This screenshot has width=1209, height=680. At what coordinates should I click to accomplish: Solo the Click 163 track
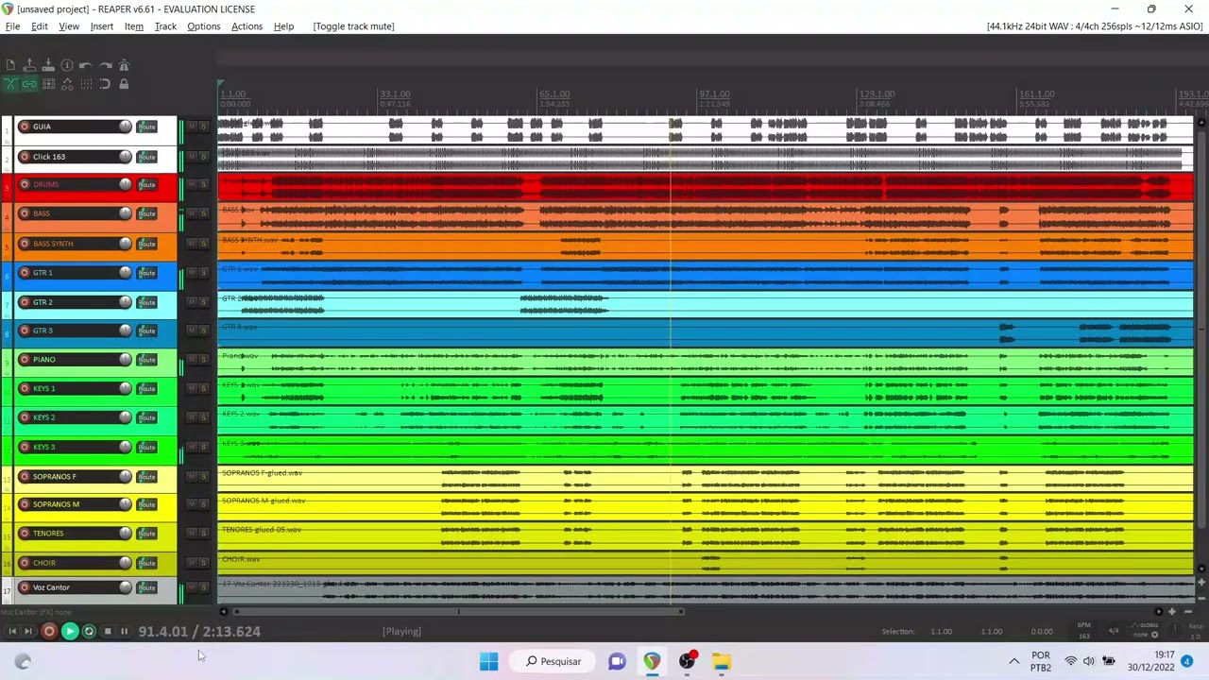[x=203, y=156]
